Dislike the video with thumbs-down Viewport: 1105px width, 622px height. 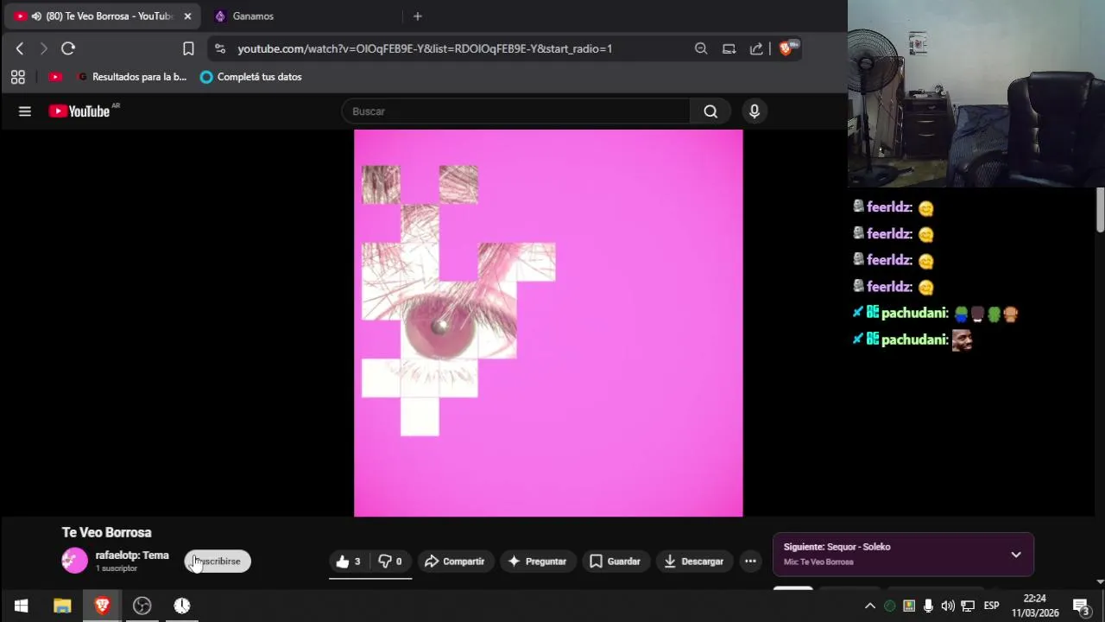(x=391, y=562)
